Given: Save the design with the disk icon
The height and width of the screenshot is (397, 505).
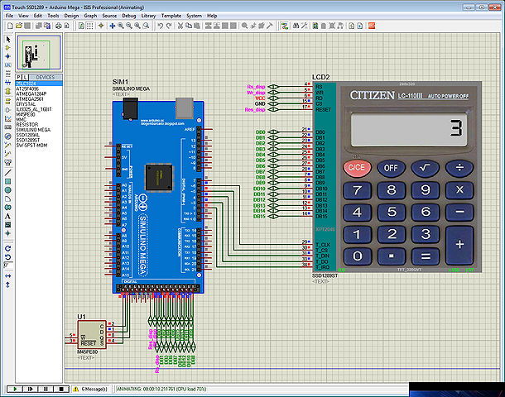Looking at the screenshot, I should (27, 26).
